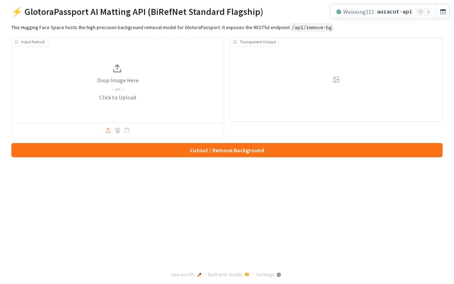Click the image placeholder icon in Transparent Output

click(x=336, y=80)
